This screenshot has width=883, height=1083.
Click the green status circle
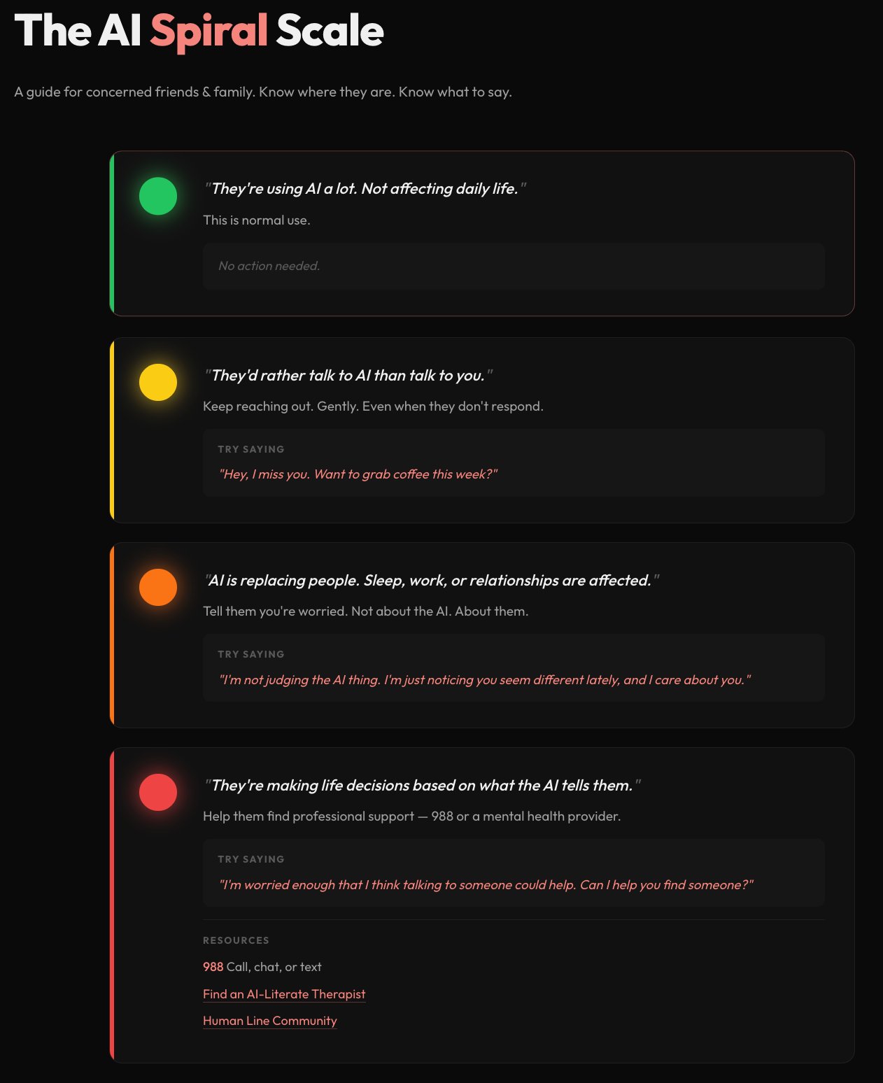point(158,196)
